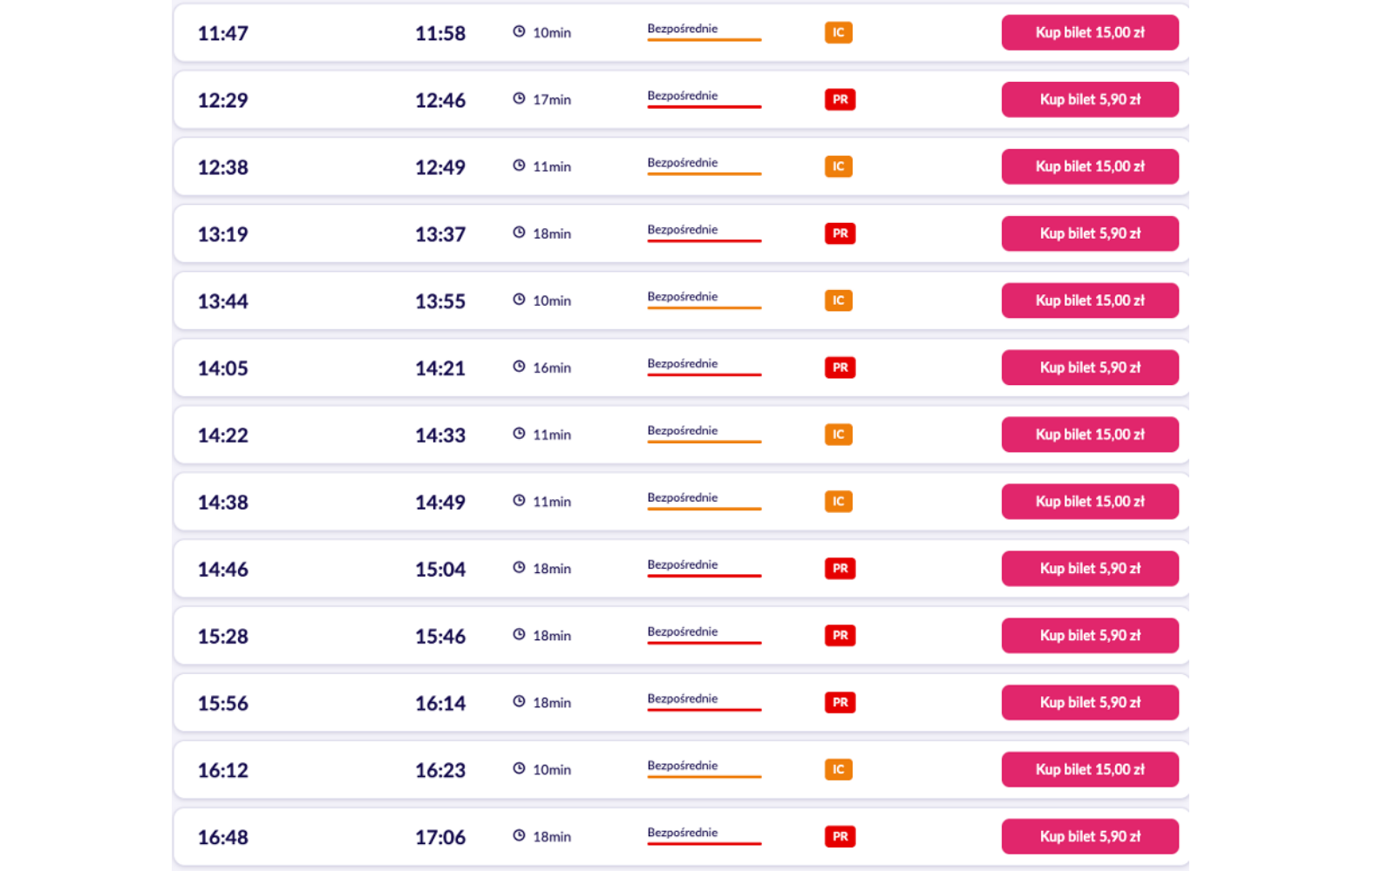The width and height of the screenshot is (1395, 871).
Task: Open the Bezpośrednie link on the 14:46 row
Action: pos(683,565)
